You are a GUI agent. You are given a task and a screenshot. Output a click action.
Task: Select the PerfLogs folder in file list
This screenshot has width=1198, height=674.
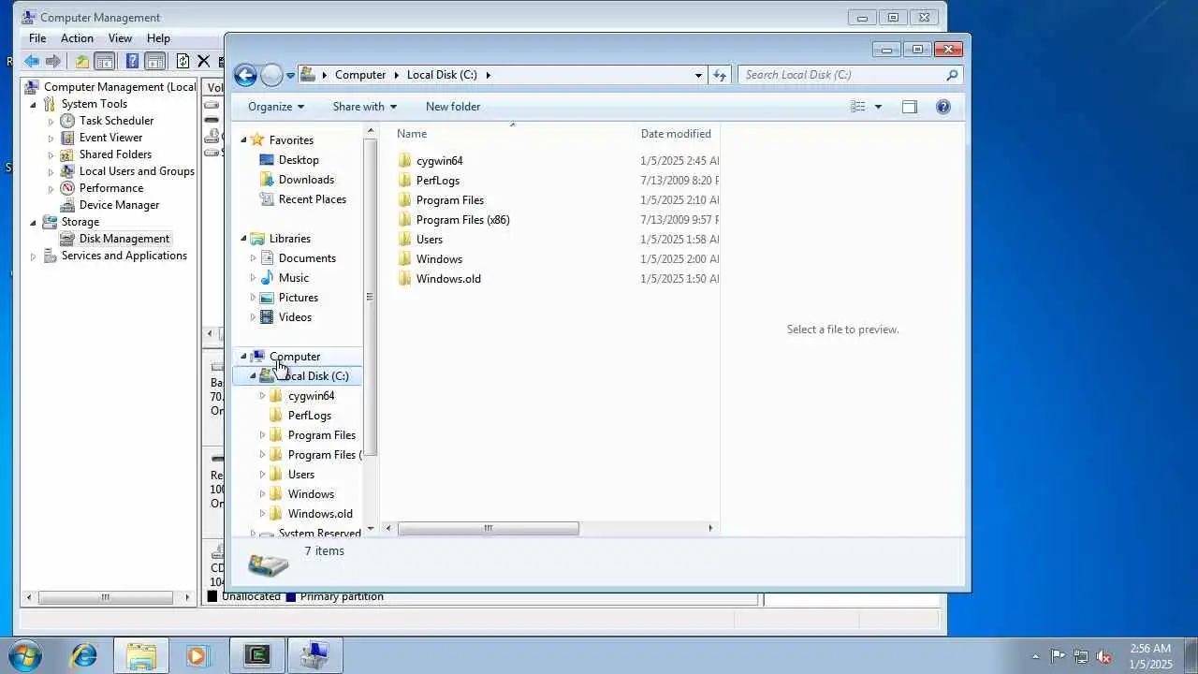click(x=438, y=181)
